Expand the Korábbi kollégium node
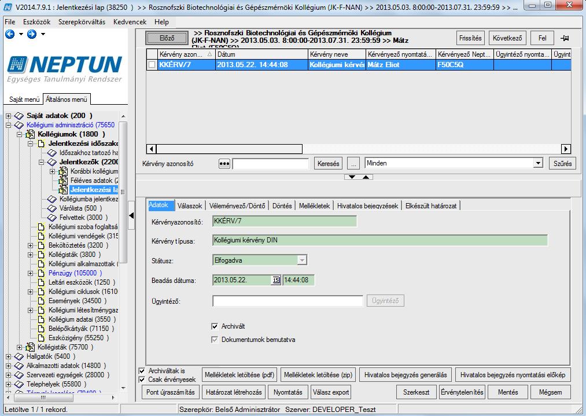This screenshot has width=586, height=416. click(x=52, y=172)
